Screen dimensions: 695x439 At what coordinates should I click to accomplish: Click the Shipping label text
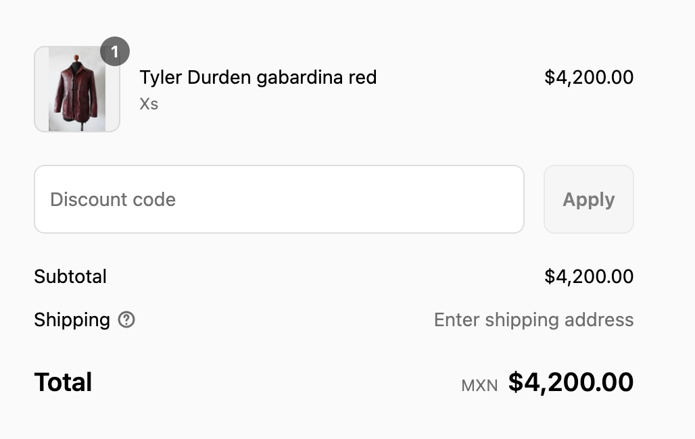[x=72, y=320]
